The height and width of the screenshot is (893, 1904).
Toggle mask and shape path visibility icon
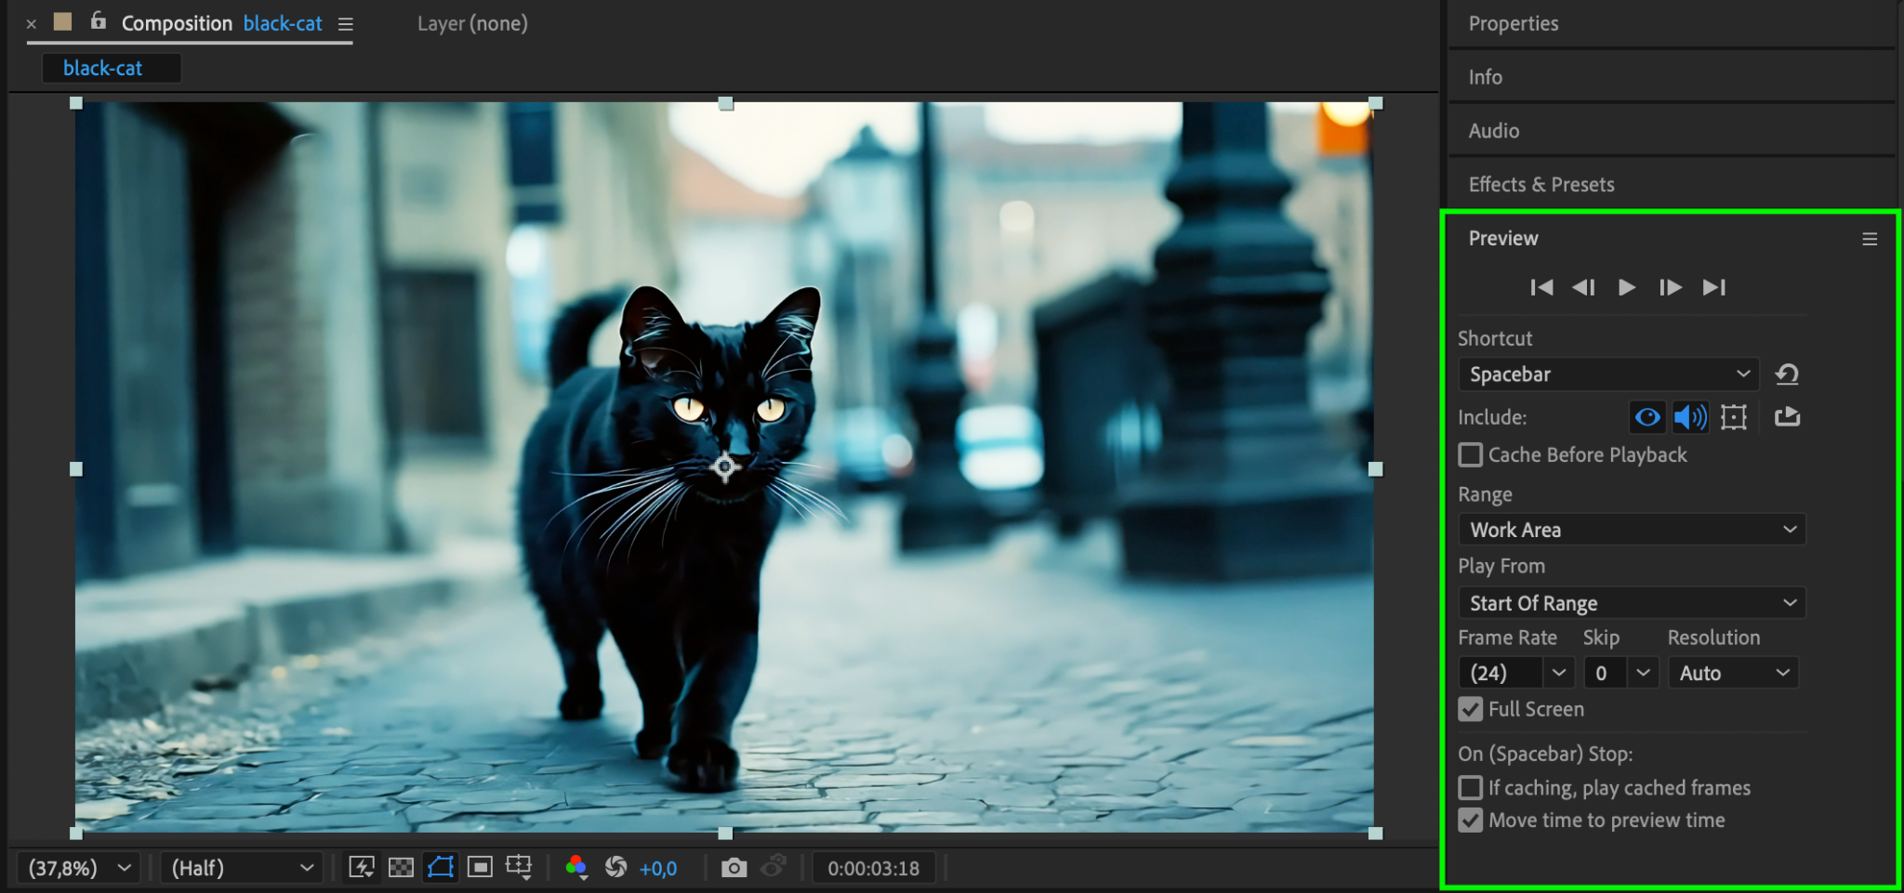[x=441, y=868]
